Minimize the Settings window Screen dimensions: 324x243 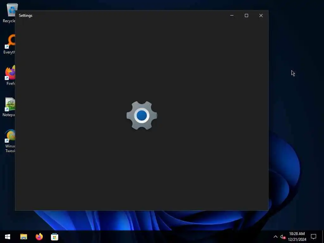(232, 16)
